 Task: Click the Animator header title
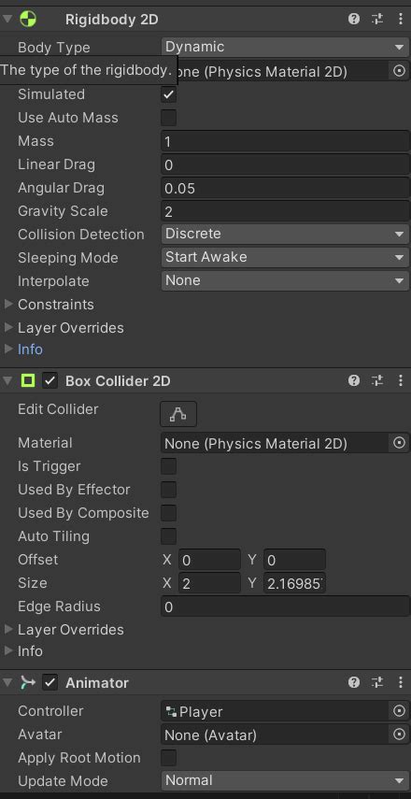[x=97, y=682]
